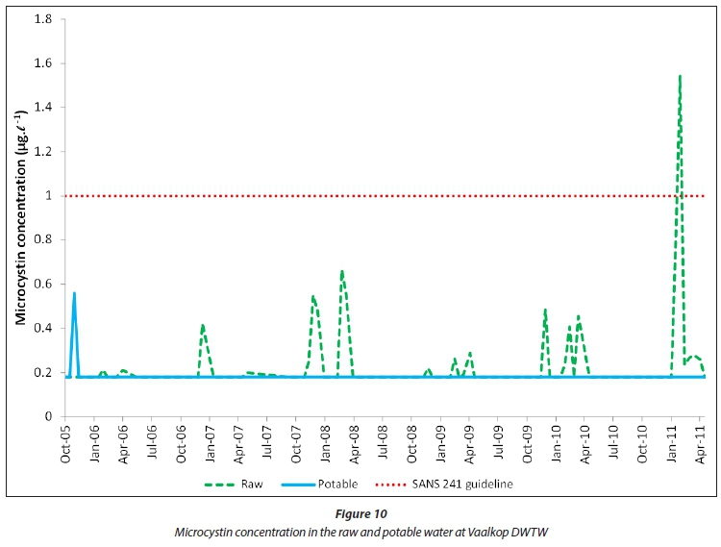This screenshot has width=721, height=547.
Task: Click the caption text mentioning Vaalkop DWTW
Action: [360, 532]
